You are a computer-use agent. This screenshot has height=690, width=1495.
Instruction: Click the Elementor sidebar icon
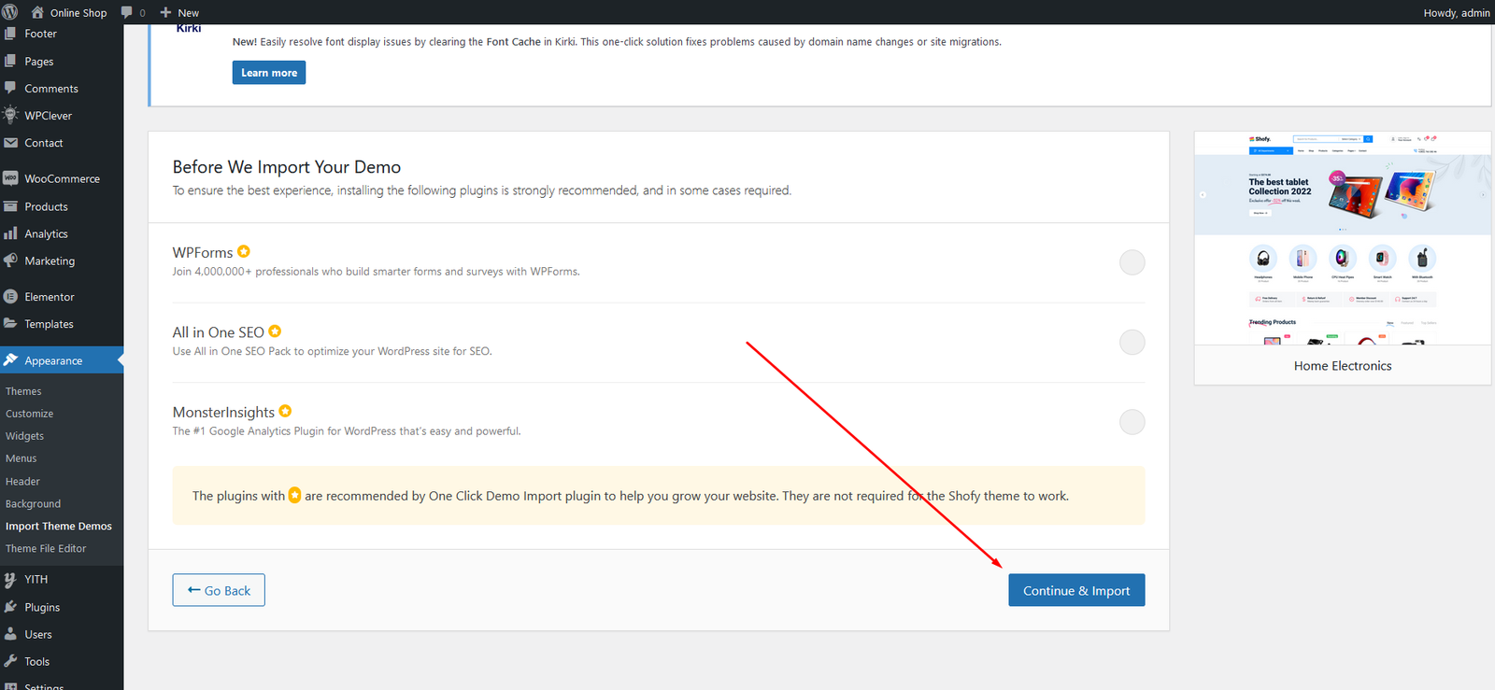coord(10,297)
